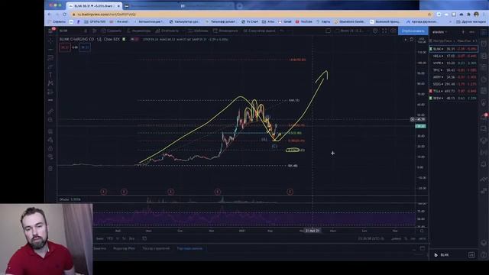Select the TSLA row in the watchlist

click(453, 91)
